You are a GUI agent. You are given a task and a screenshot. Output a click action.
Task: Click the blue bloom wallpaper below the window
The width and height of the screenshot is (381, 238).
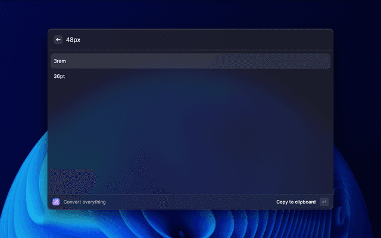click(x=190, y=225)
